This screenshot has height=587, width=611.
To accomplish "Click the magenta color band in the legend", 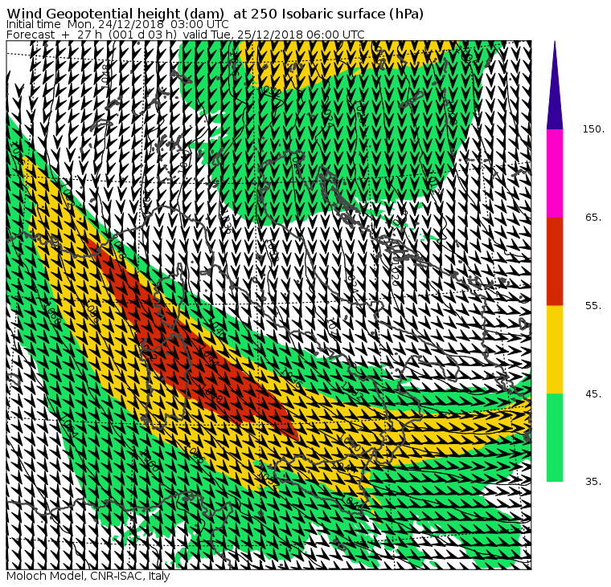I will (x=555, y=173).
